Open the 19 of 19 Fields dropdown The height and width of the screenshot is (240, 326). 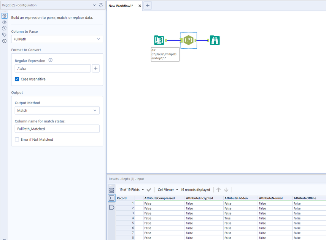tap(132, 190)
